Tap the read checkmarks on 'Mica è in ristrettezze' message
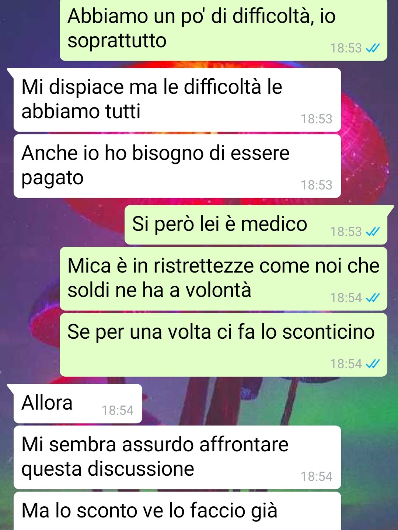Screen dimensions: 398x530 click(373, 298)
